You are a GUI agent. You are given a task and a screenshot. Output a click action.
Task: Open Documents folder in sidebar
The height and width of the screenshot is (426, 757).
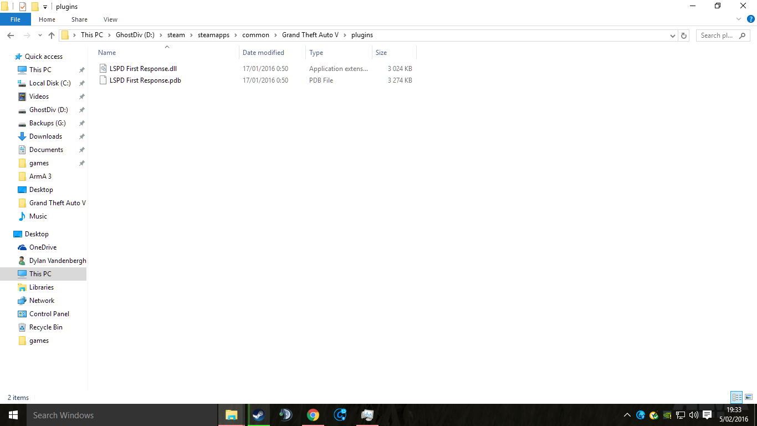click(x=46, y=150)
